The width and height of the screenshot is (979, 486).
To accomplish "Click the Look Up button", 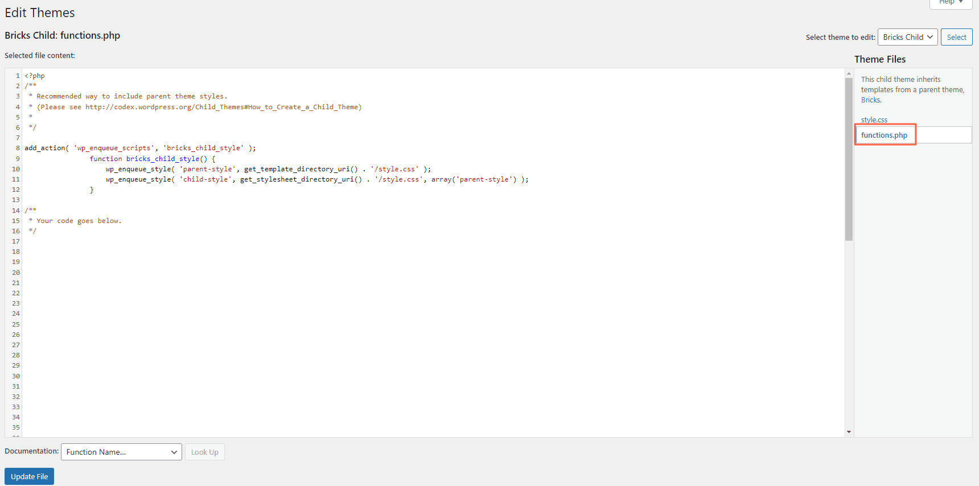I will point(204,452).
